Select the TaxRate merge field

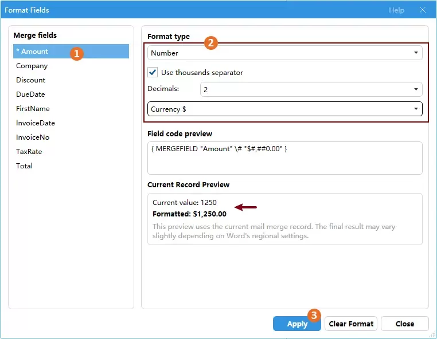pyautogui.click(x=71, y=152)
